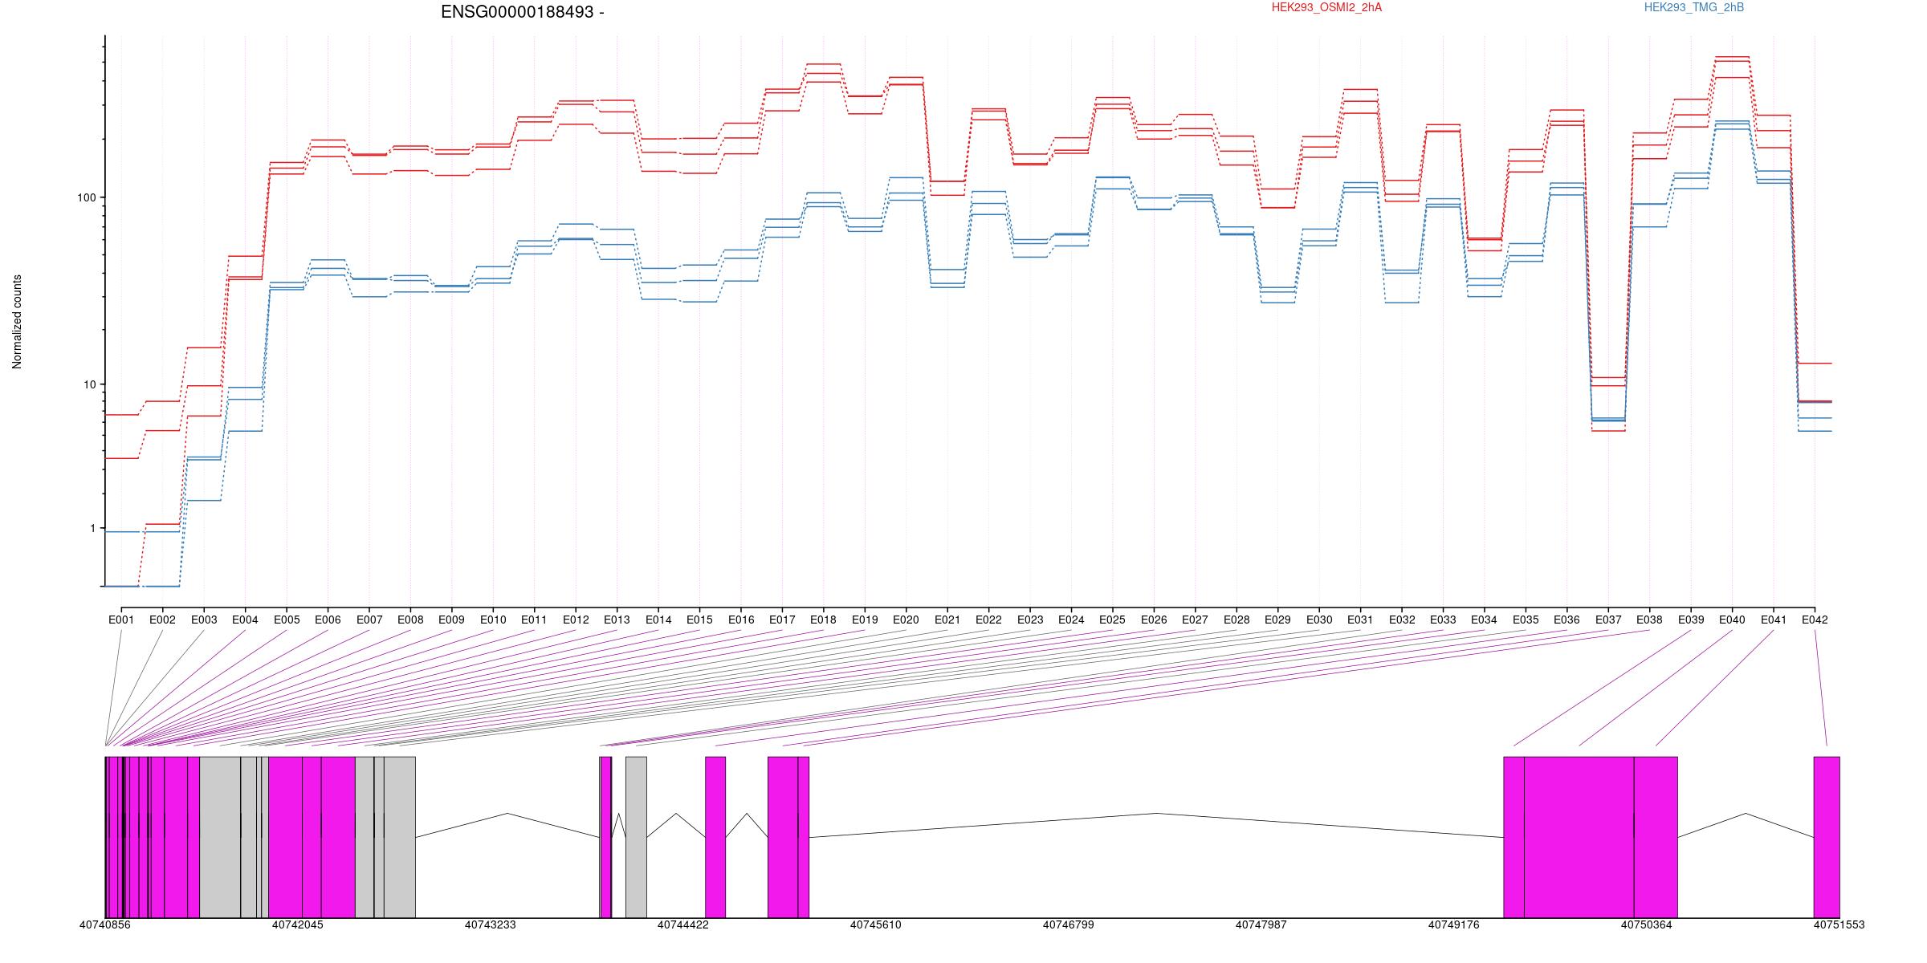Click the 100 tick on the y-axis
This screenshot has width=1927, height=963.
(86, 197)
